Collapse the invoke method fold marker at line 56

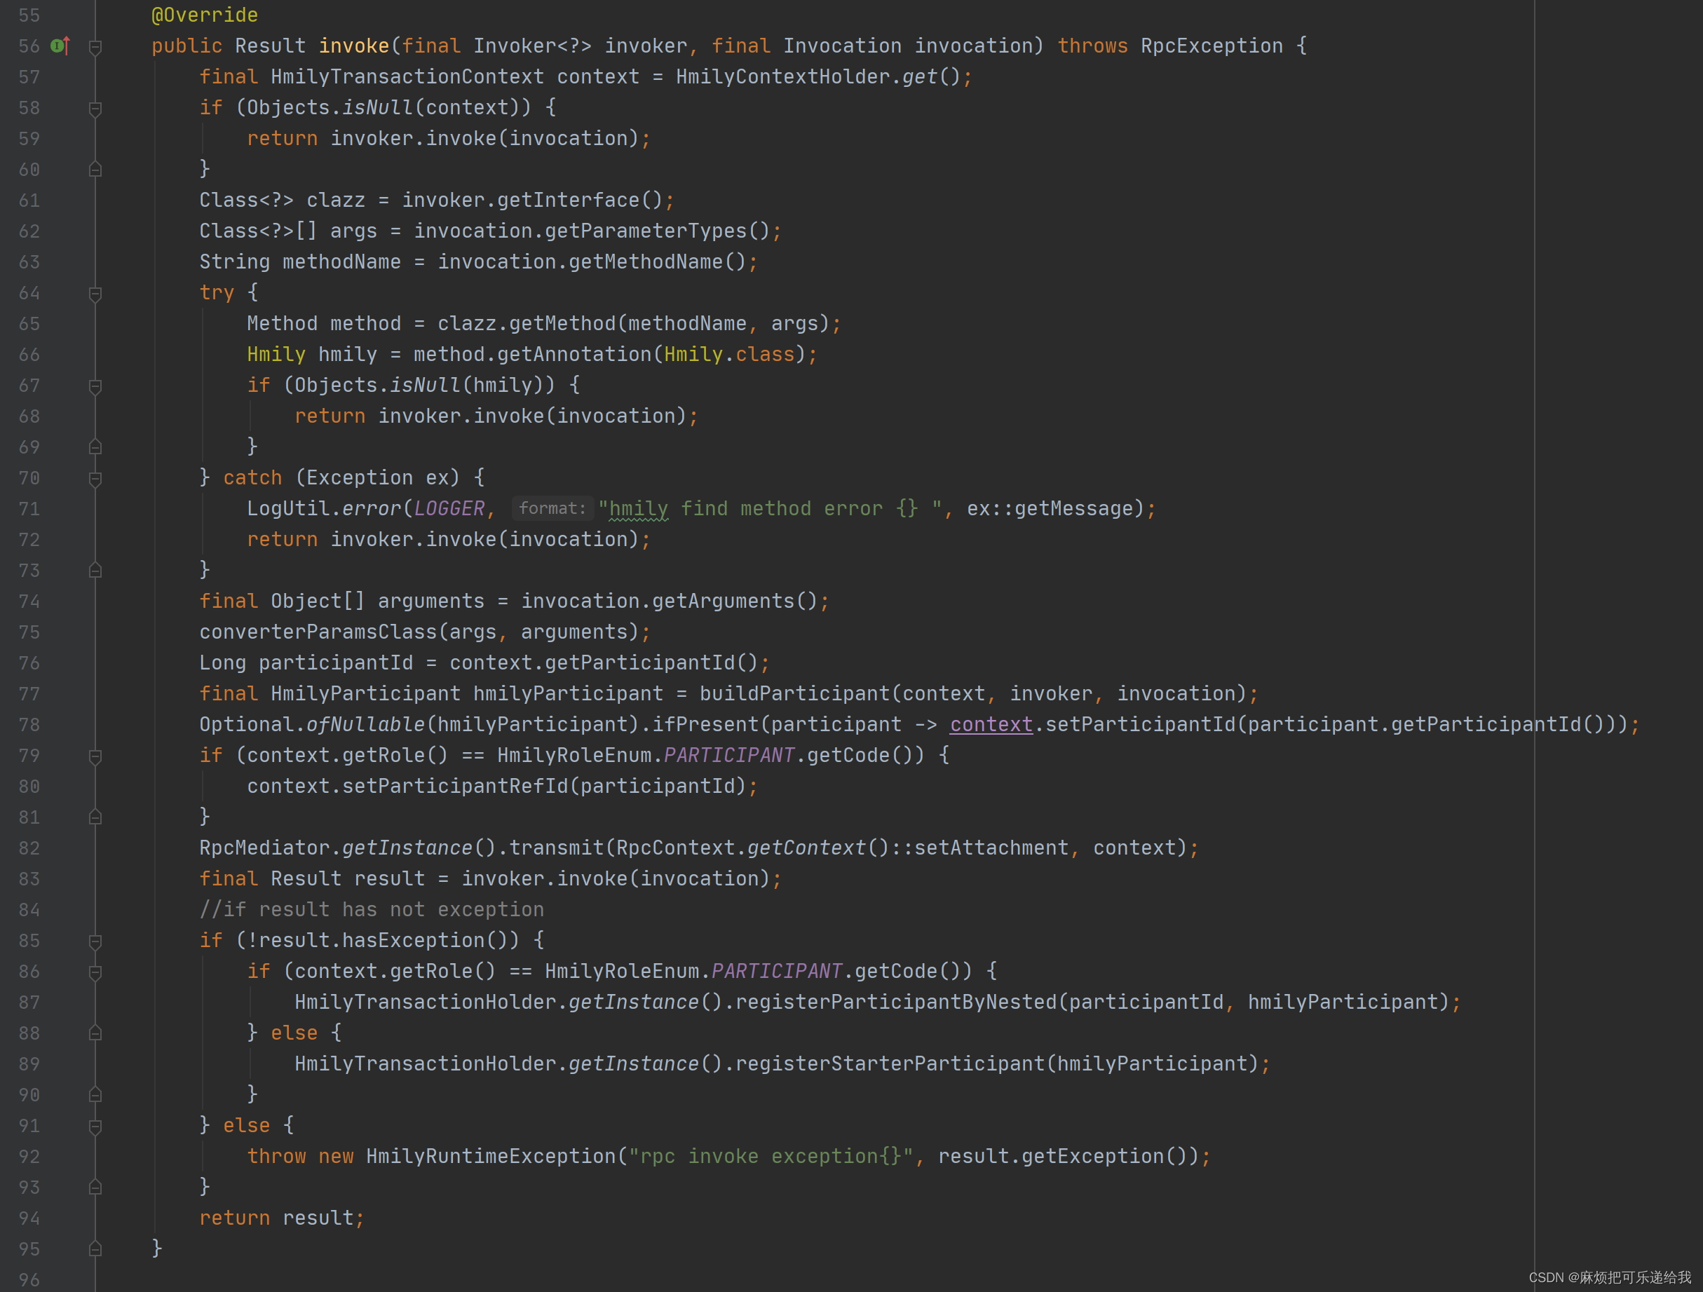coord(95,48)
